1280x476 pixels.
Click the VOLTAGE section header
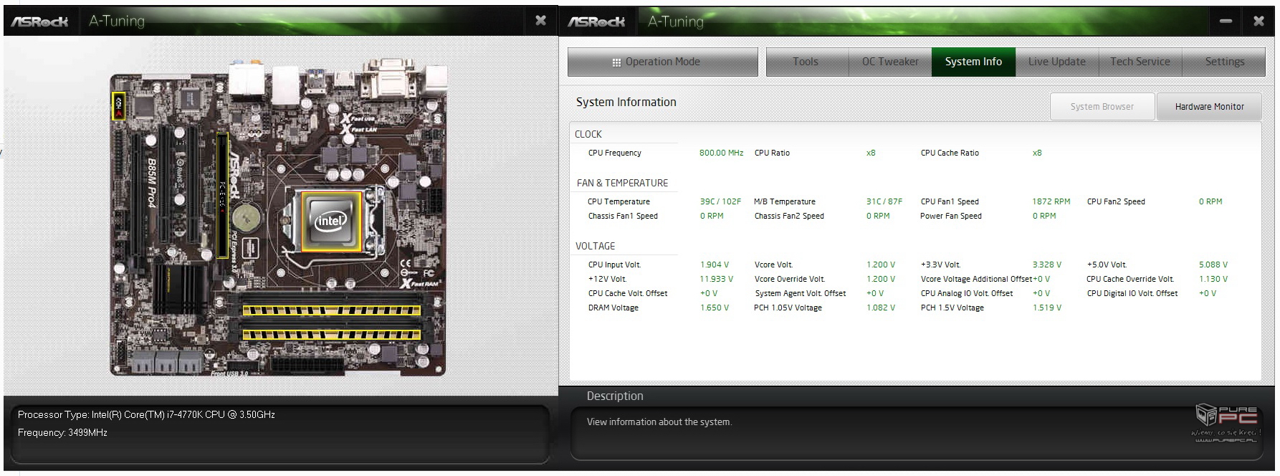[x=595, y=246]
